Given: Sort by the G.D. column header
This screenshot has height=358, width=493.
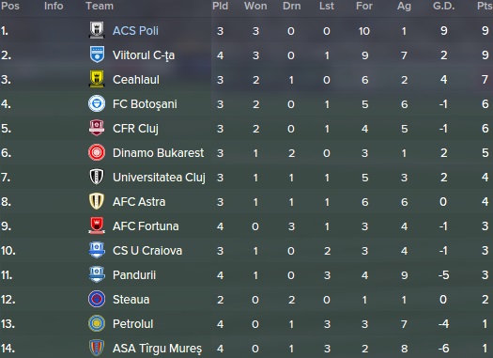Looking at the screenshot, I should click(x=443, y=6).
